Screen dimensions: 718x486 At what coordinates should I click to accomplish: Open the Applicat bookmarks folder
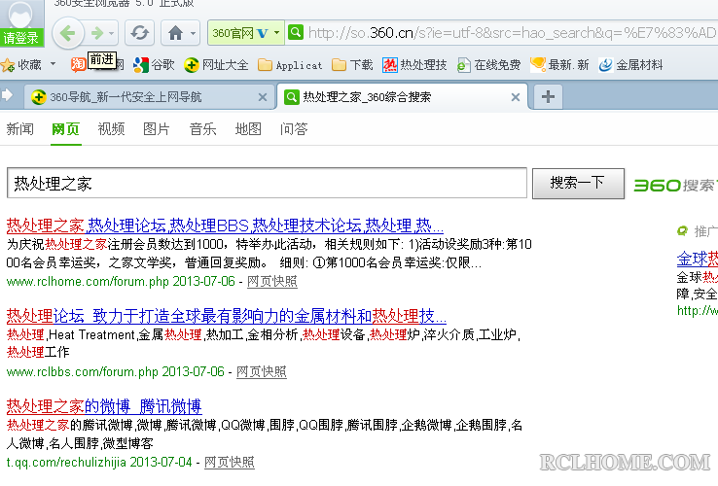[x=290, y=65]
